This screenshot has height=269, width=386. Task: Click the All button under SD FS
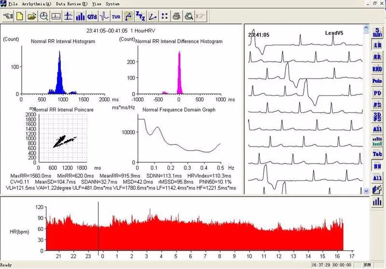377,129
